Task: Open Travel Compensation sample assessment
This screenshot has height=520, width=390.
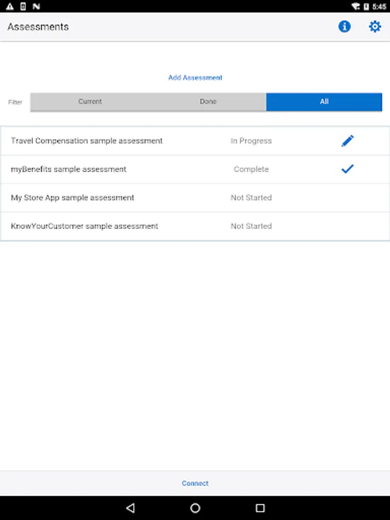Action: coord(195,141)
